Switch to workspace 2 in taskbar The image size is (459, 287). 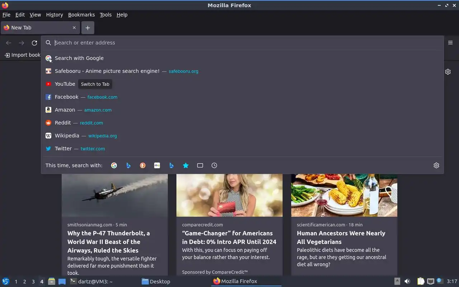coord(24,282)
